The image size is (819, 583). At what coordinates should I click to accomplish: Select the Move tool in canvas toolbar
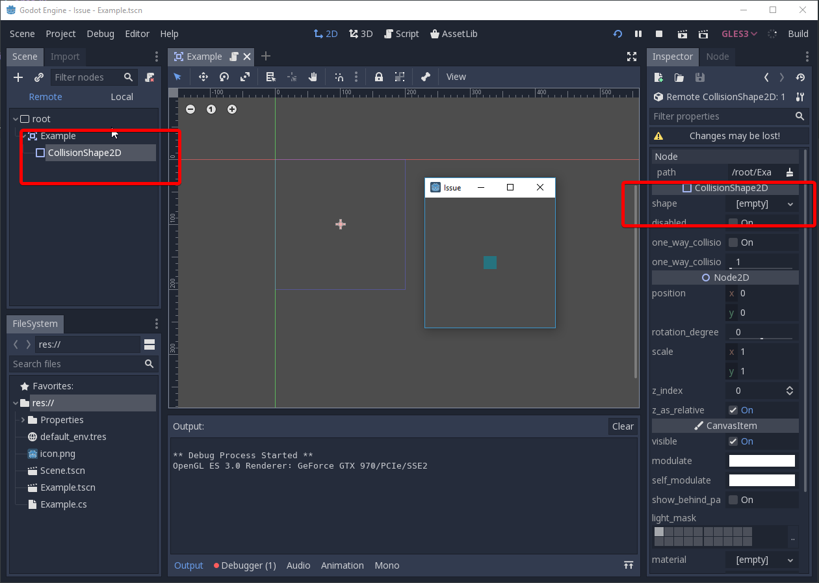pos(203,77)
